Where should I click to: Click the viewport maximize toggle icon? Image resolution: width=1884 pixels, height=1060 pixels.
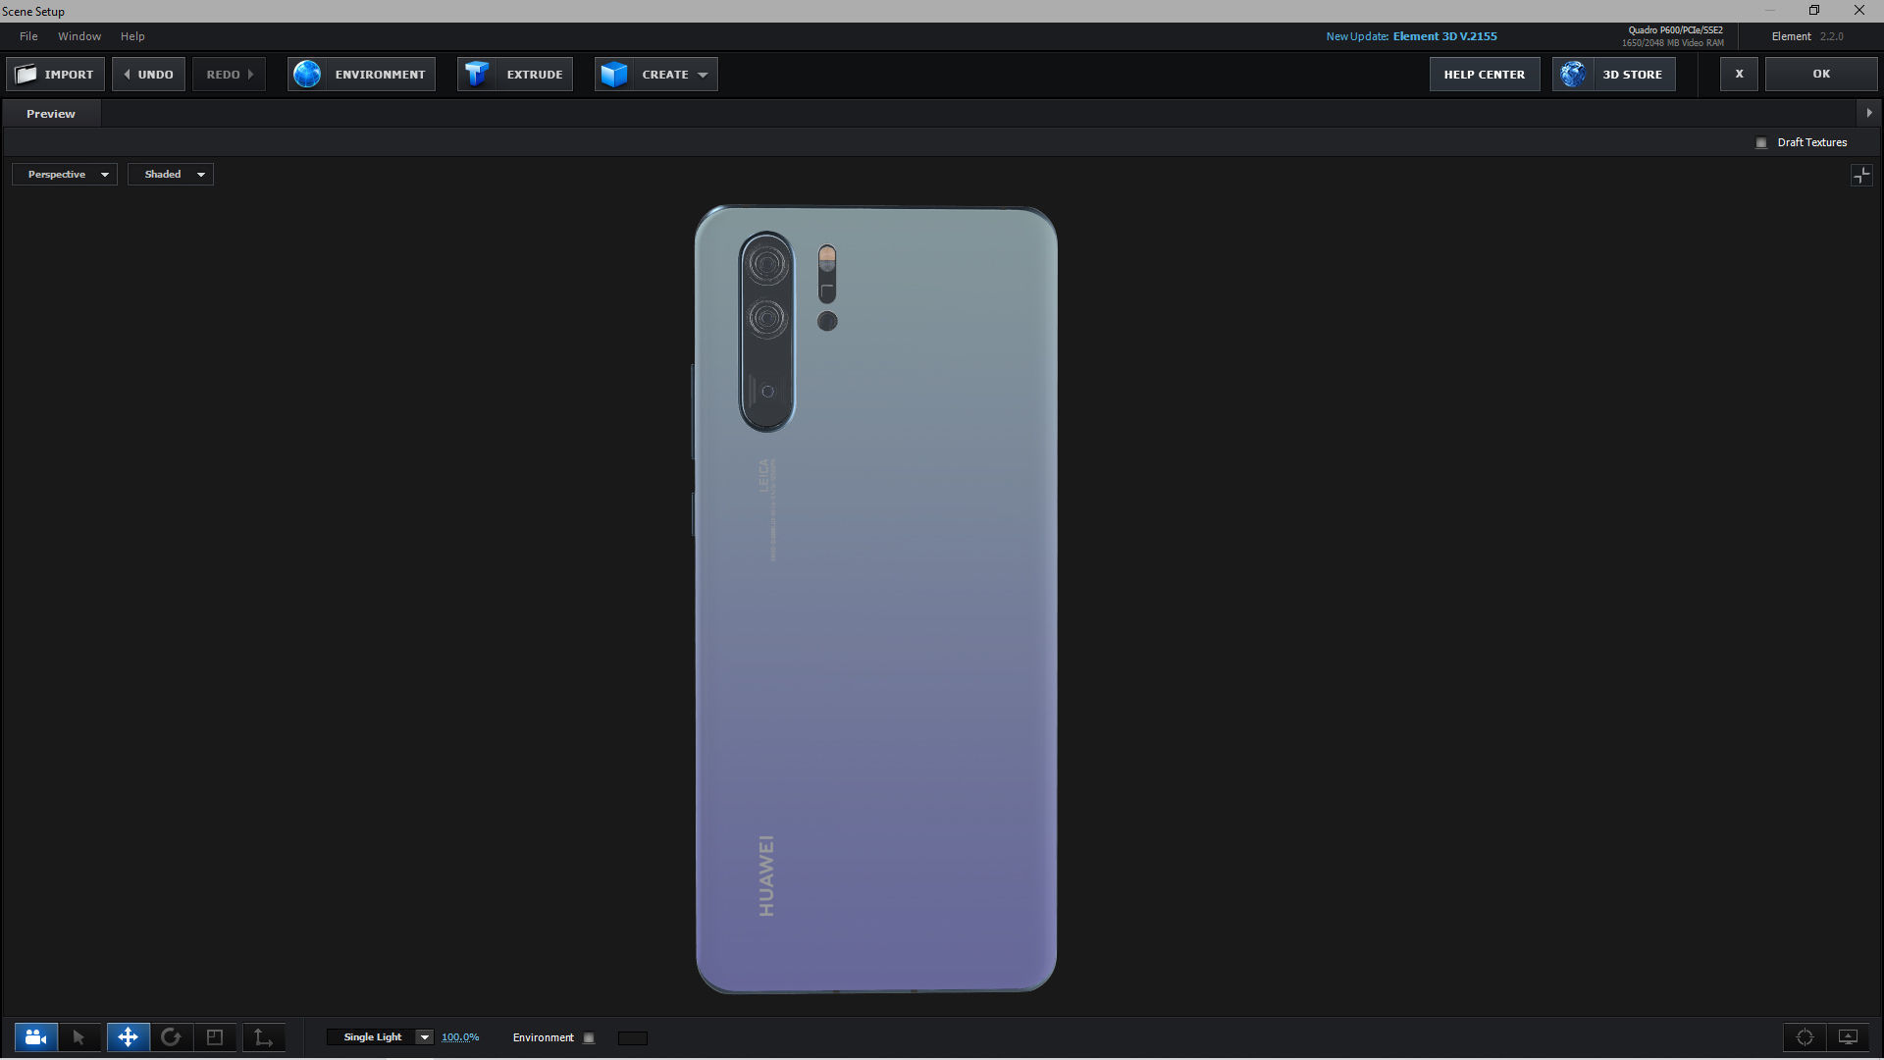1860,176
